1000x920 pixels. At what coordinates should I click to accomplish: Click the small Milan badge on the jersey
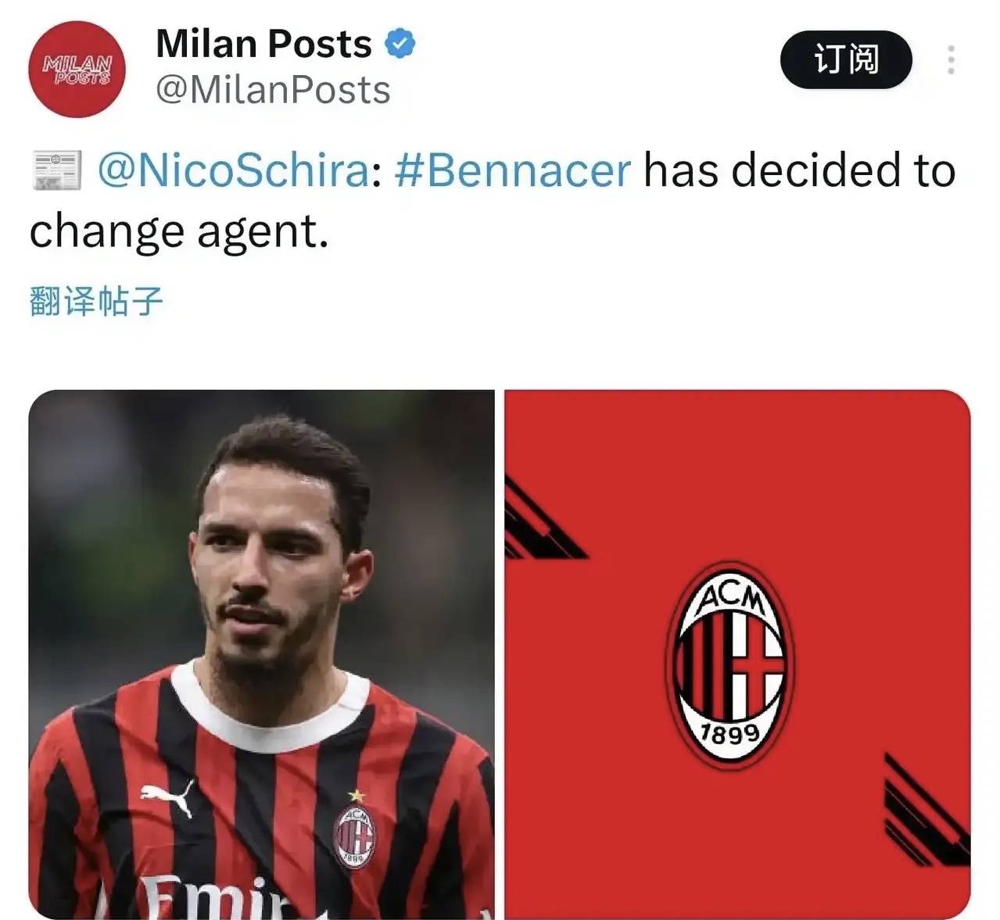pyautogui.click(x=355, y=831)
